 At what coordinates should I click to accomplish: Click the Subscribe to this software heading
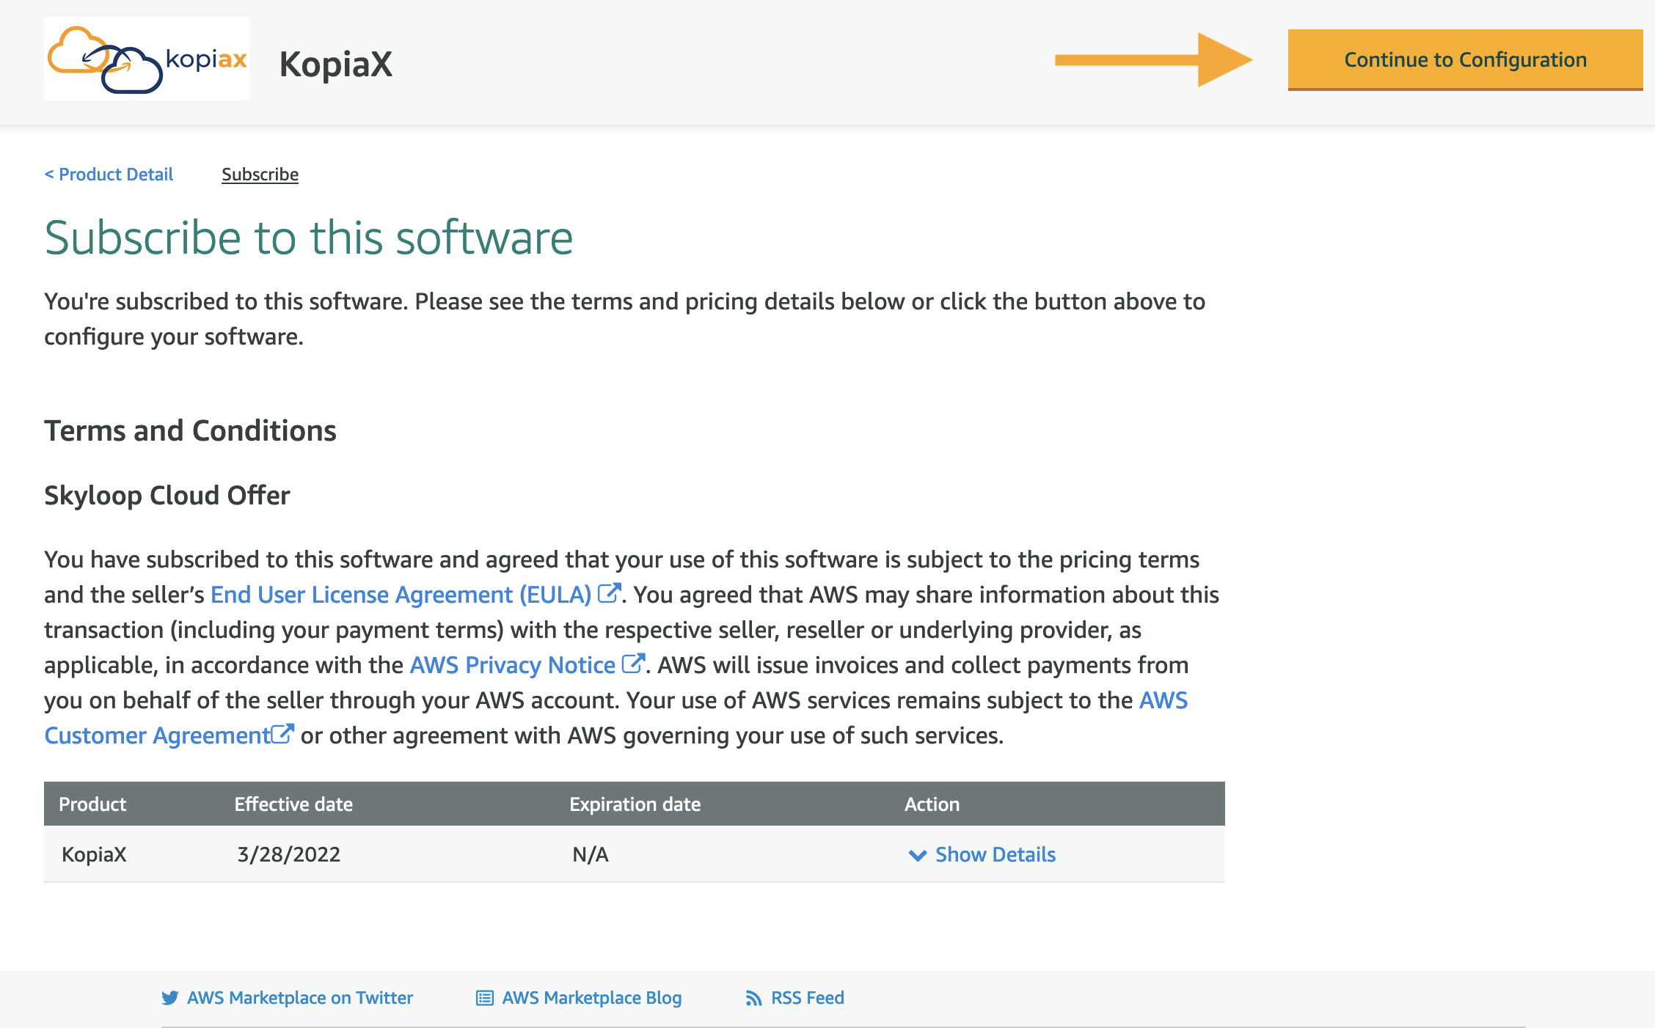[309, 238]
